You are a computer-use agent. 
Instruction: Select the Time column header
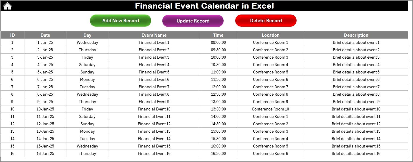pos(218,35)
